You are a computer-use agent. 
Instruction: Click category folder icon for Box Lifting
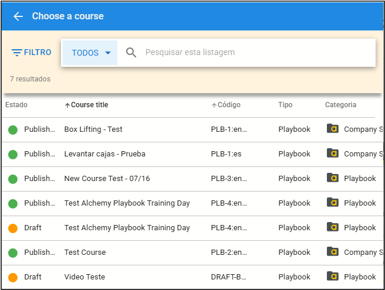[x=332, y=129]
